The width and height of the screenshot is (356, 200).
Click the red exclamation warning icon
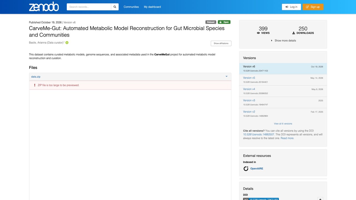click(34, 85)
